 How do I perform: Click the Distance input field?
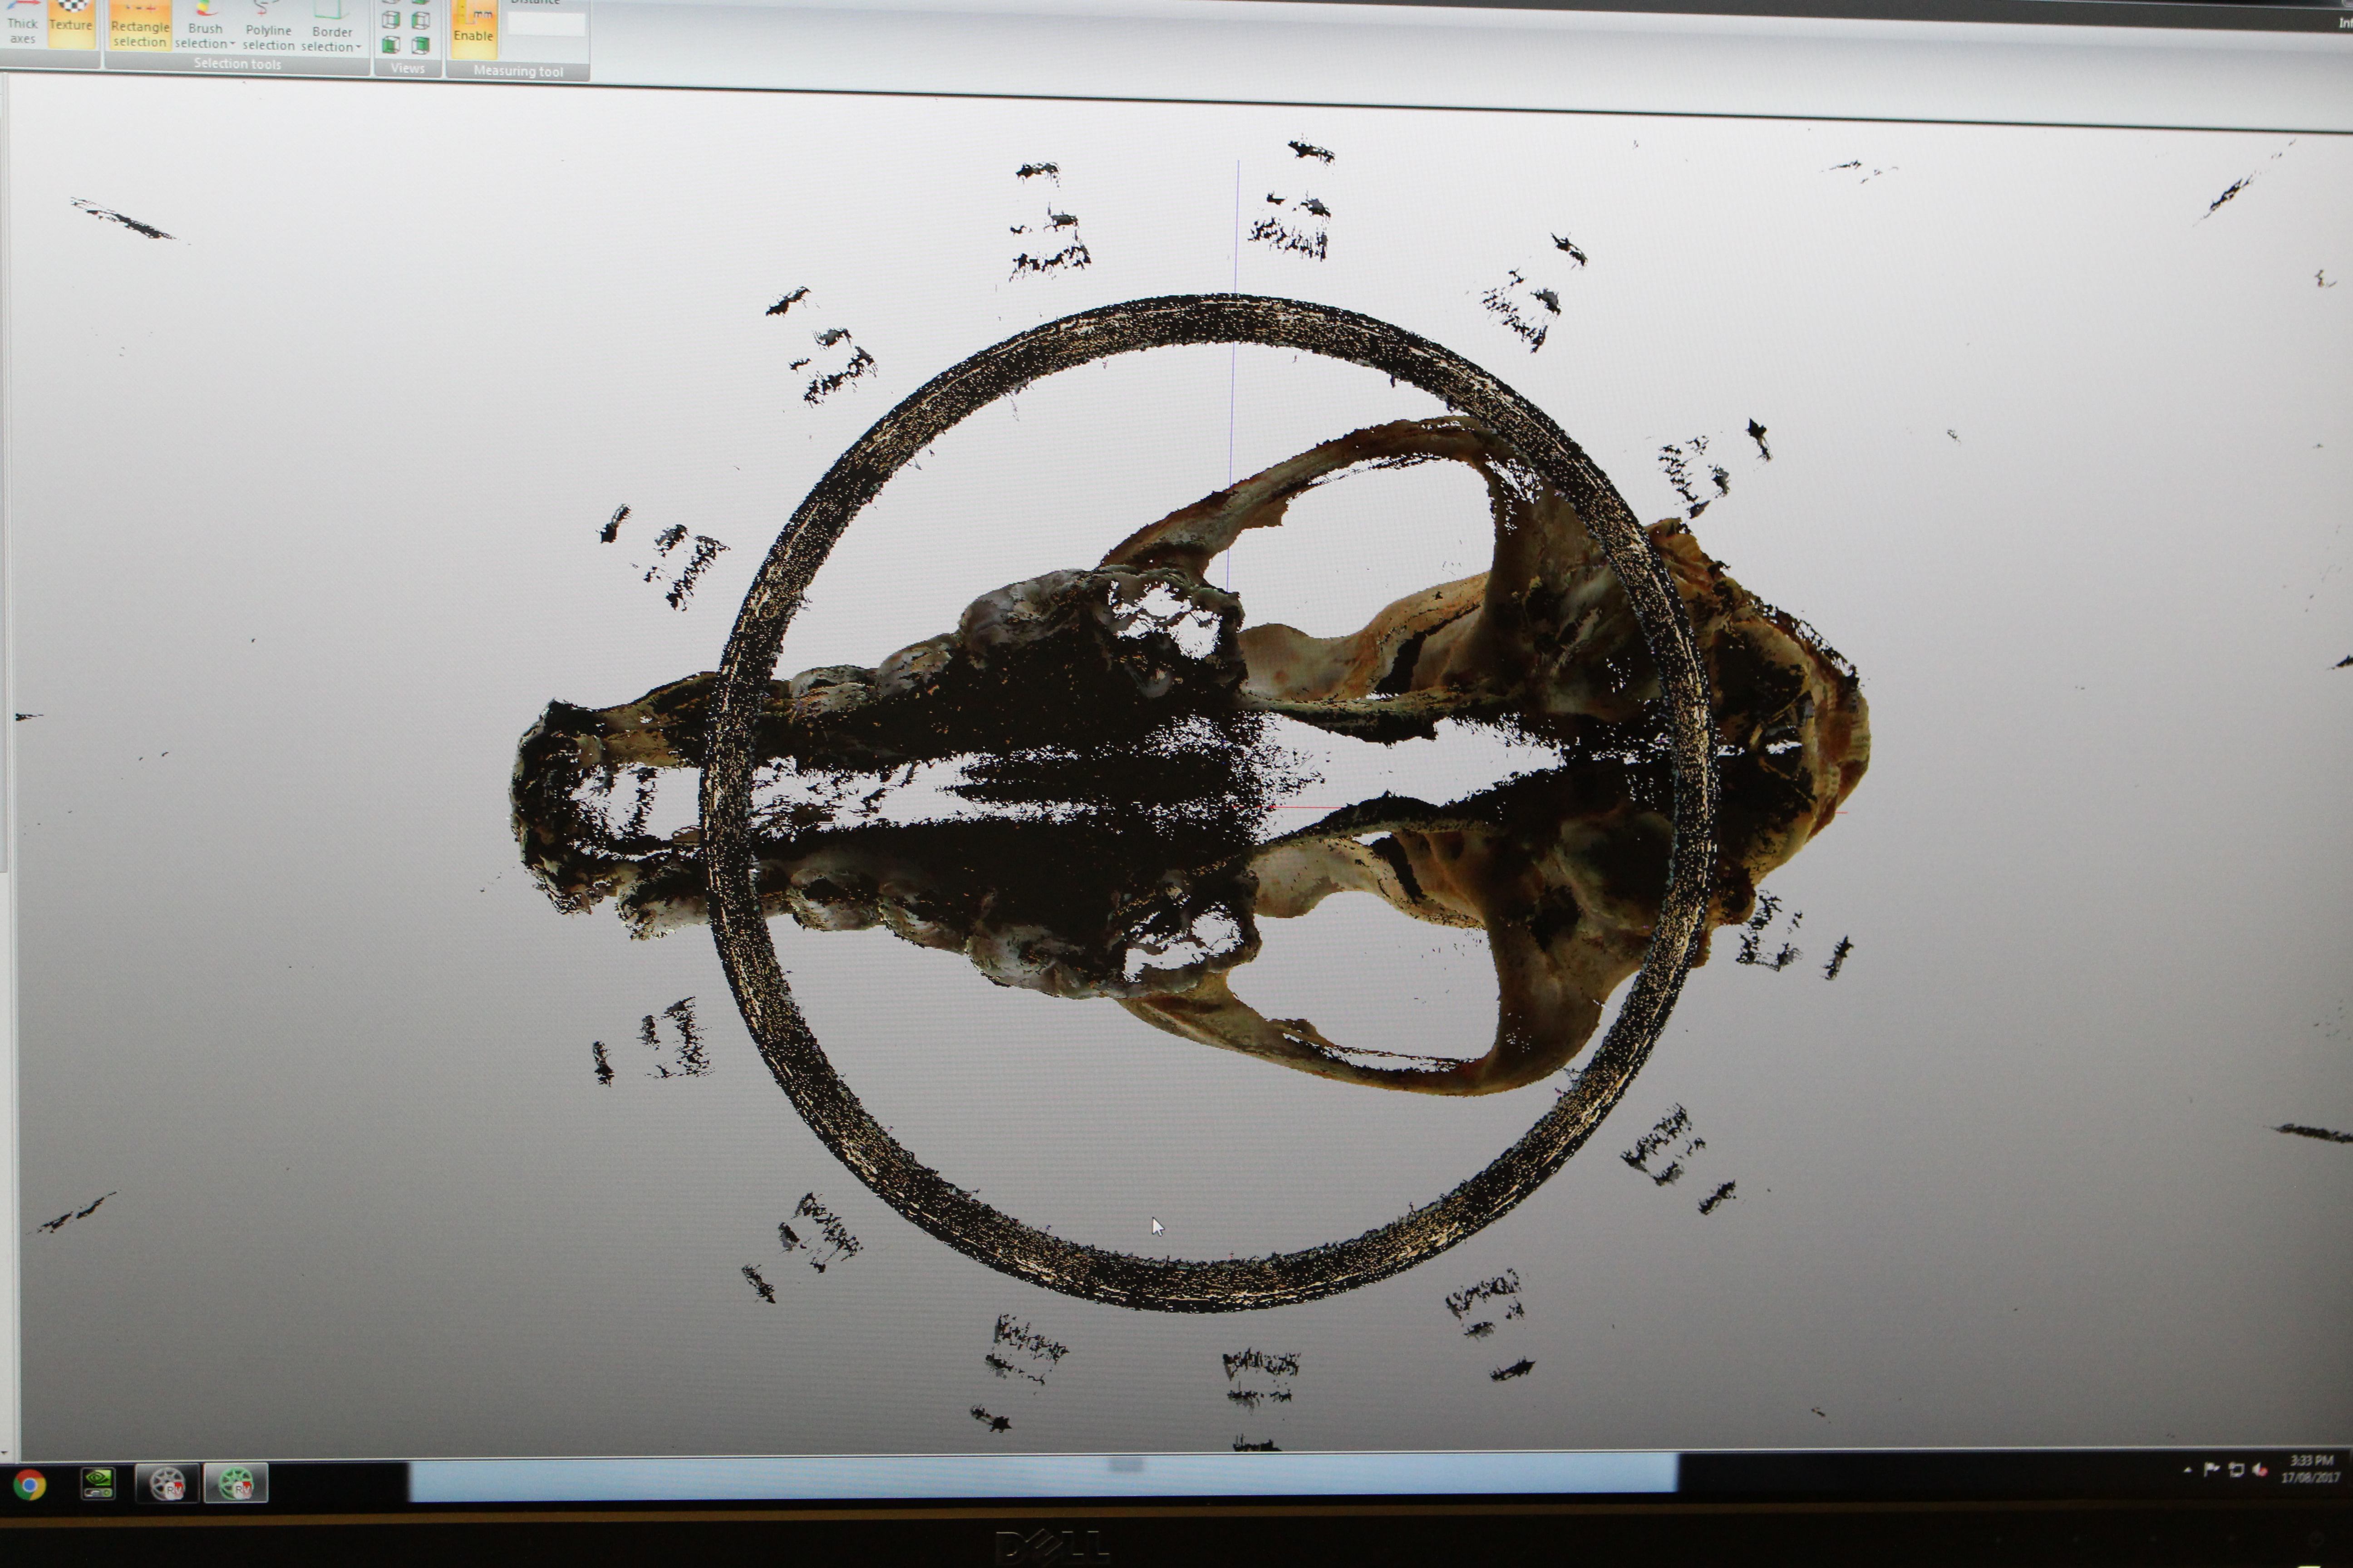coord(546,24)
